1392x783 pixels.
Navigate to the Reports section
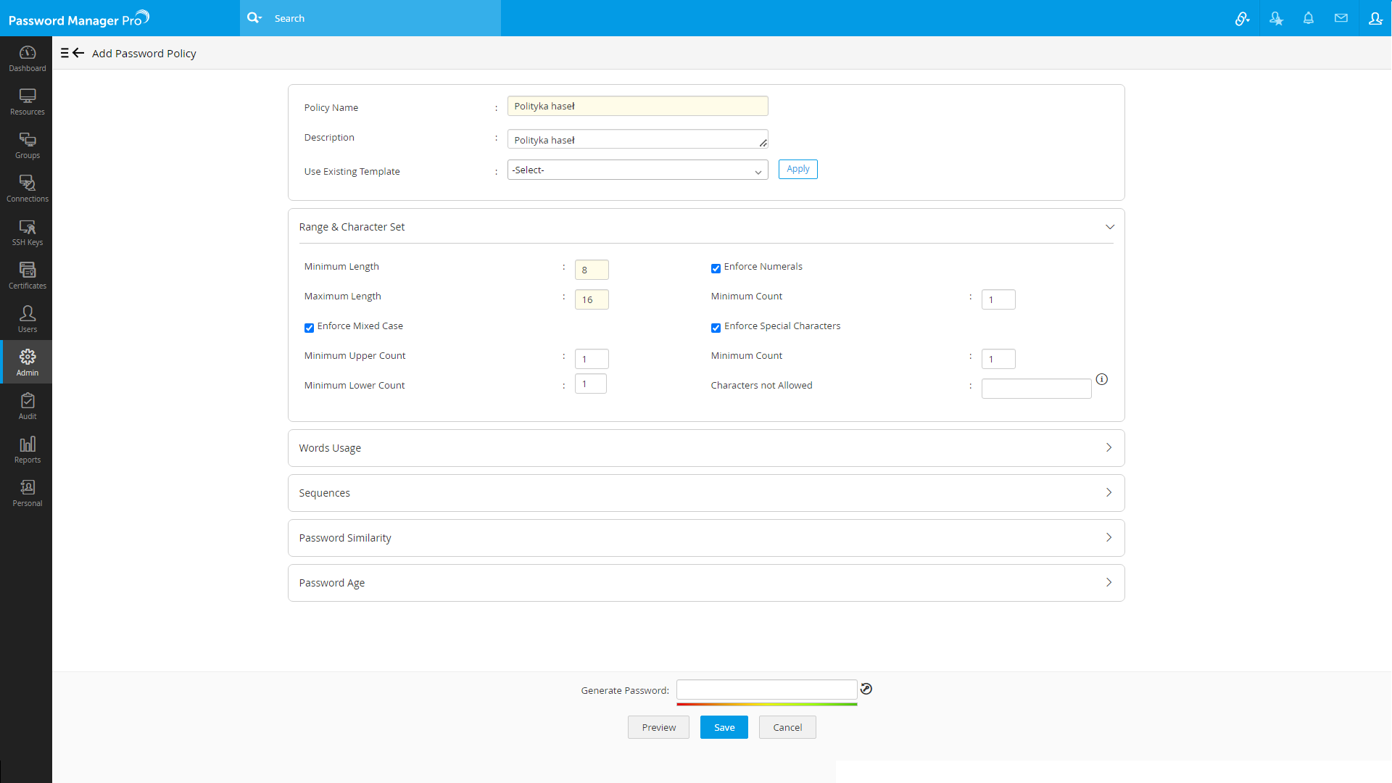click(x=27, y=449)
